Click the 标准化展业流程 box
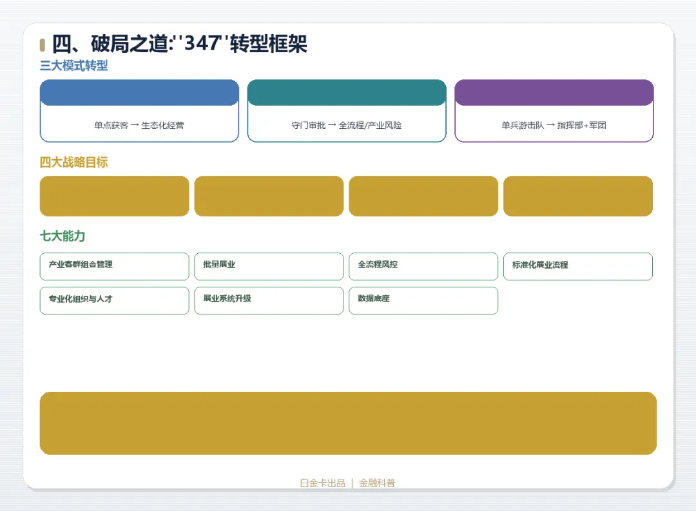 click(578, 266)
